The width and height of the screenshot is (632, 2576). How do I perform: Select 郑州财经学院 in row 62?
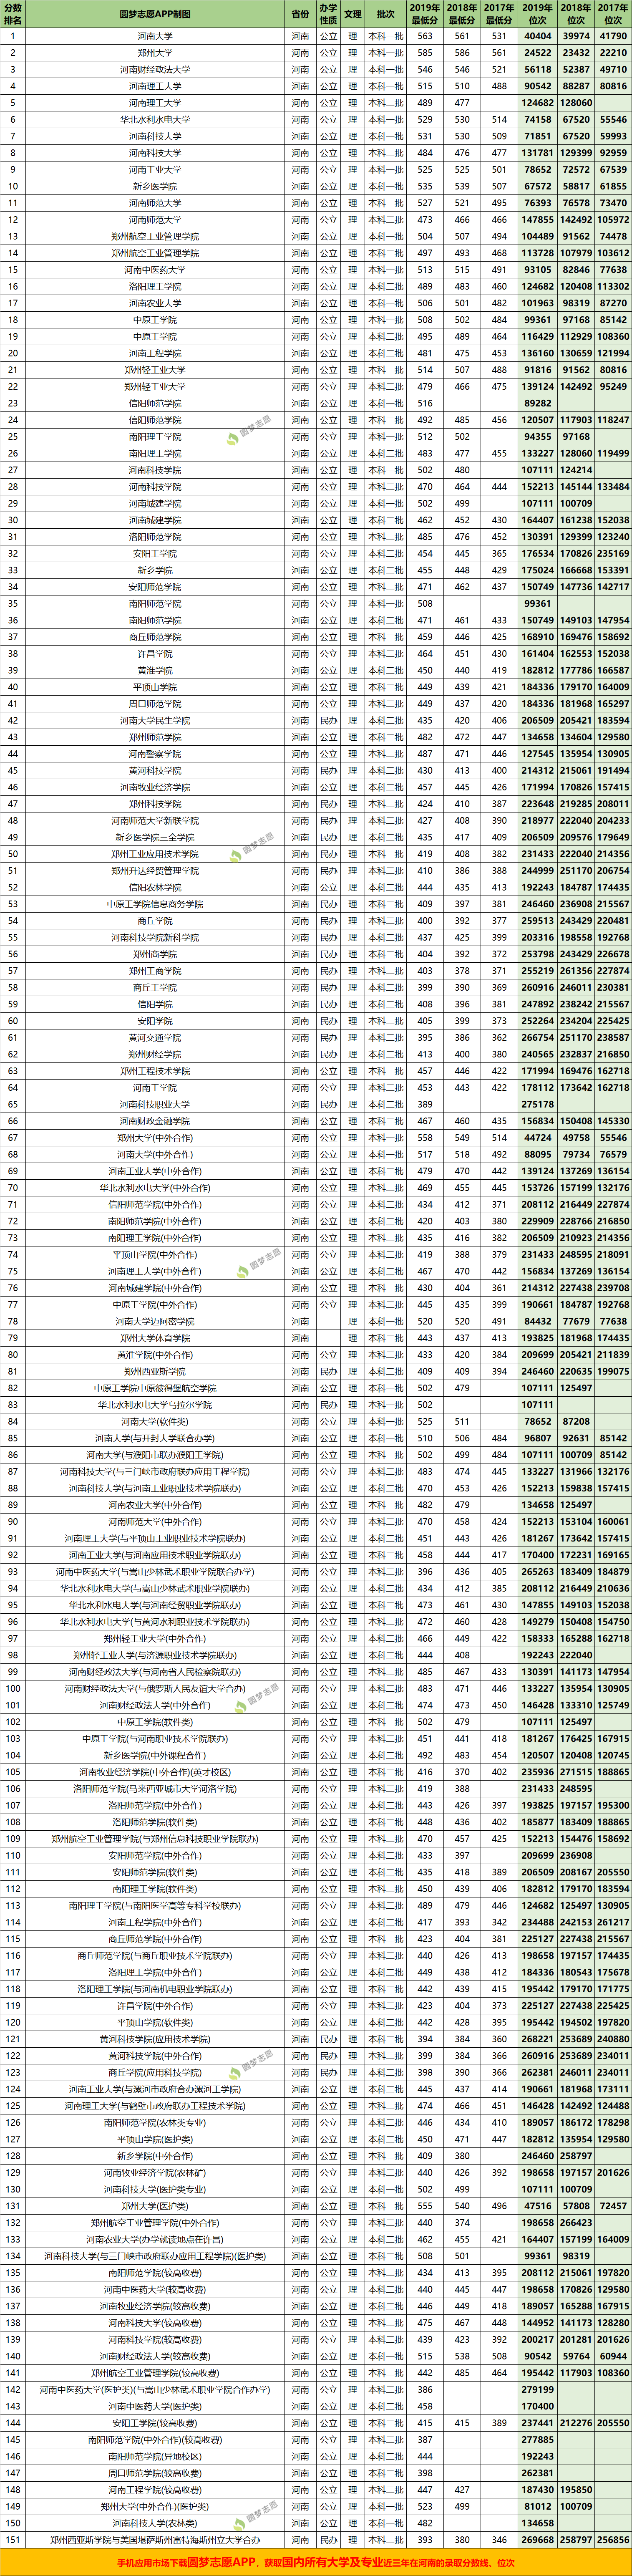(x=155, y=1054)
